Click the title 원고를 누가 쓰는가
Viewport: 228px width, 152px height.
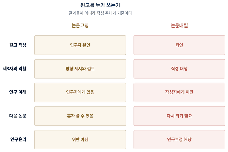pos(100,5)
